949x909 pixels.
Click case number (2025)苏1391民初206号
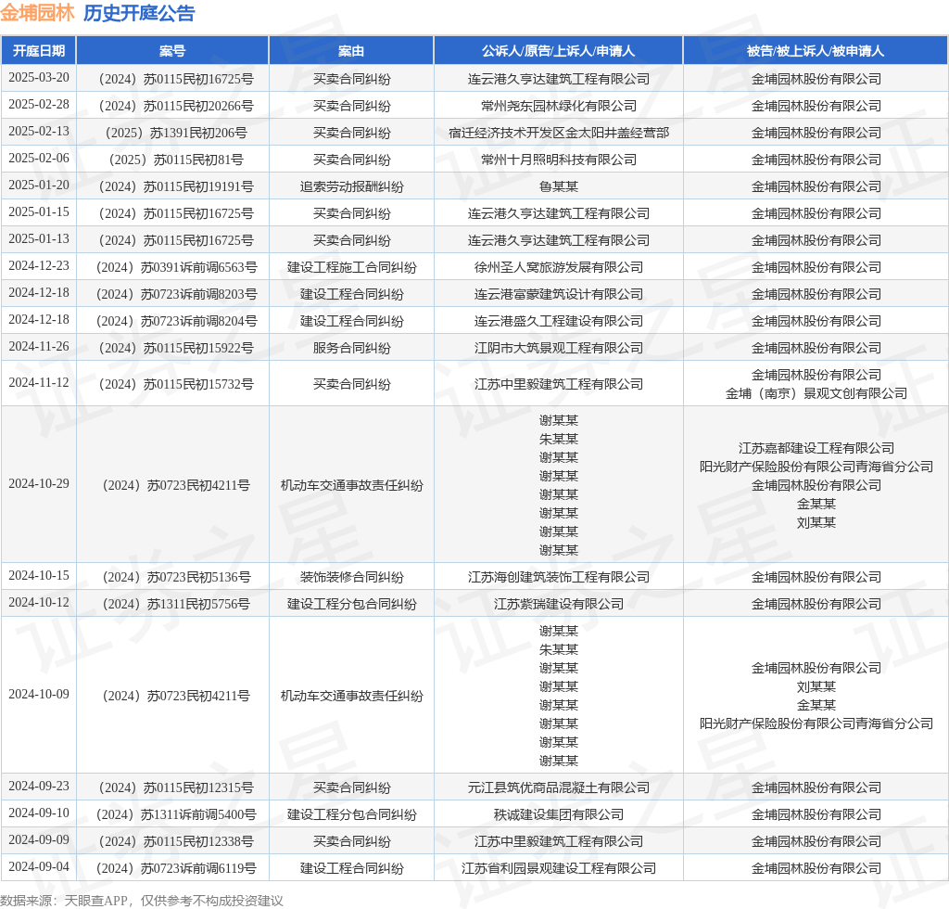tap(175, 133)
